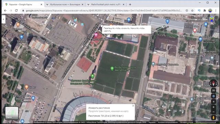Open the Условия использования footer link

click(168, 123)
